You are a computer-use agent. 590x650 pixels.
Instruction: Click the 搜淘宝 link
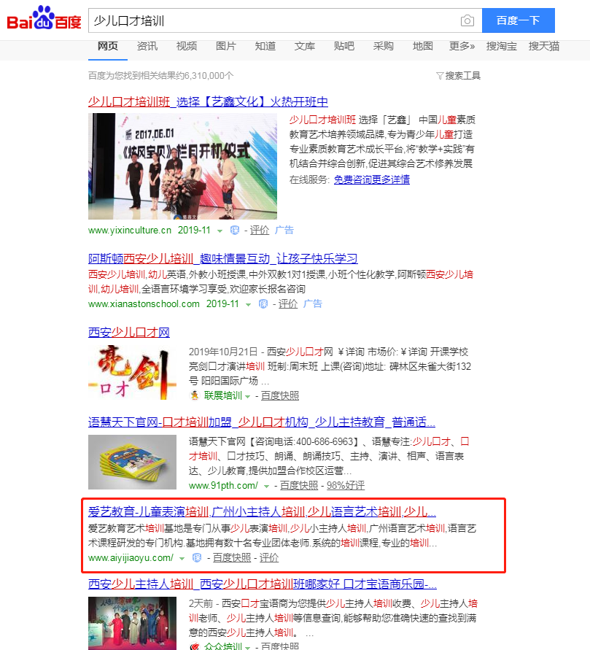501,46
